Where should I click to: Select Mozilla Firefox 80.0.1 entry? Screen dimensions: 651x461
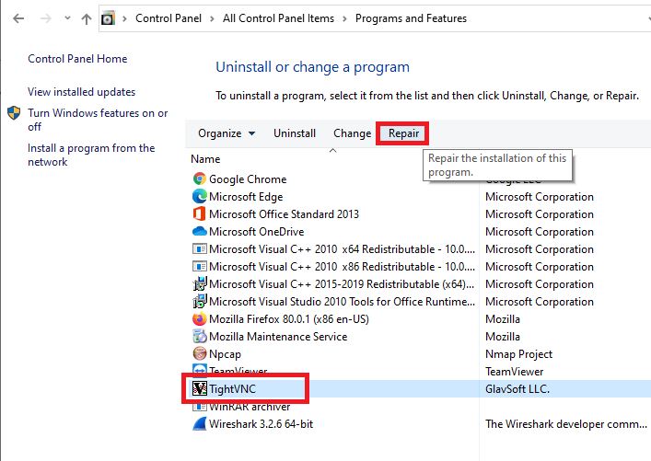(x=289, y=318)
